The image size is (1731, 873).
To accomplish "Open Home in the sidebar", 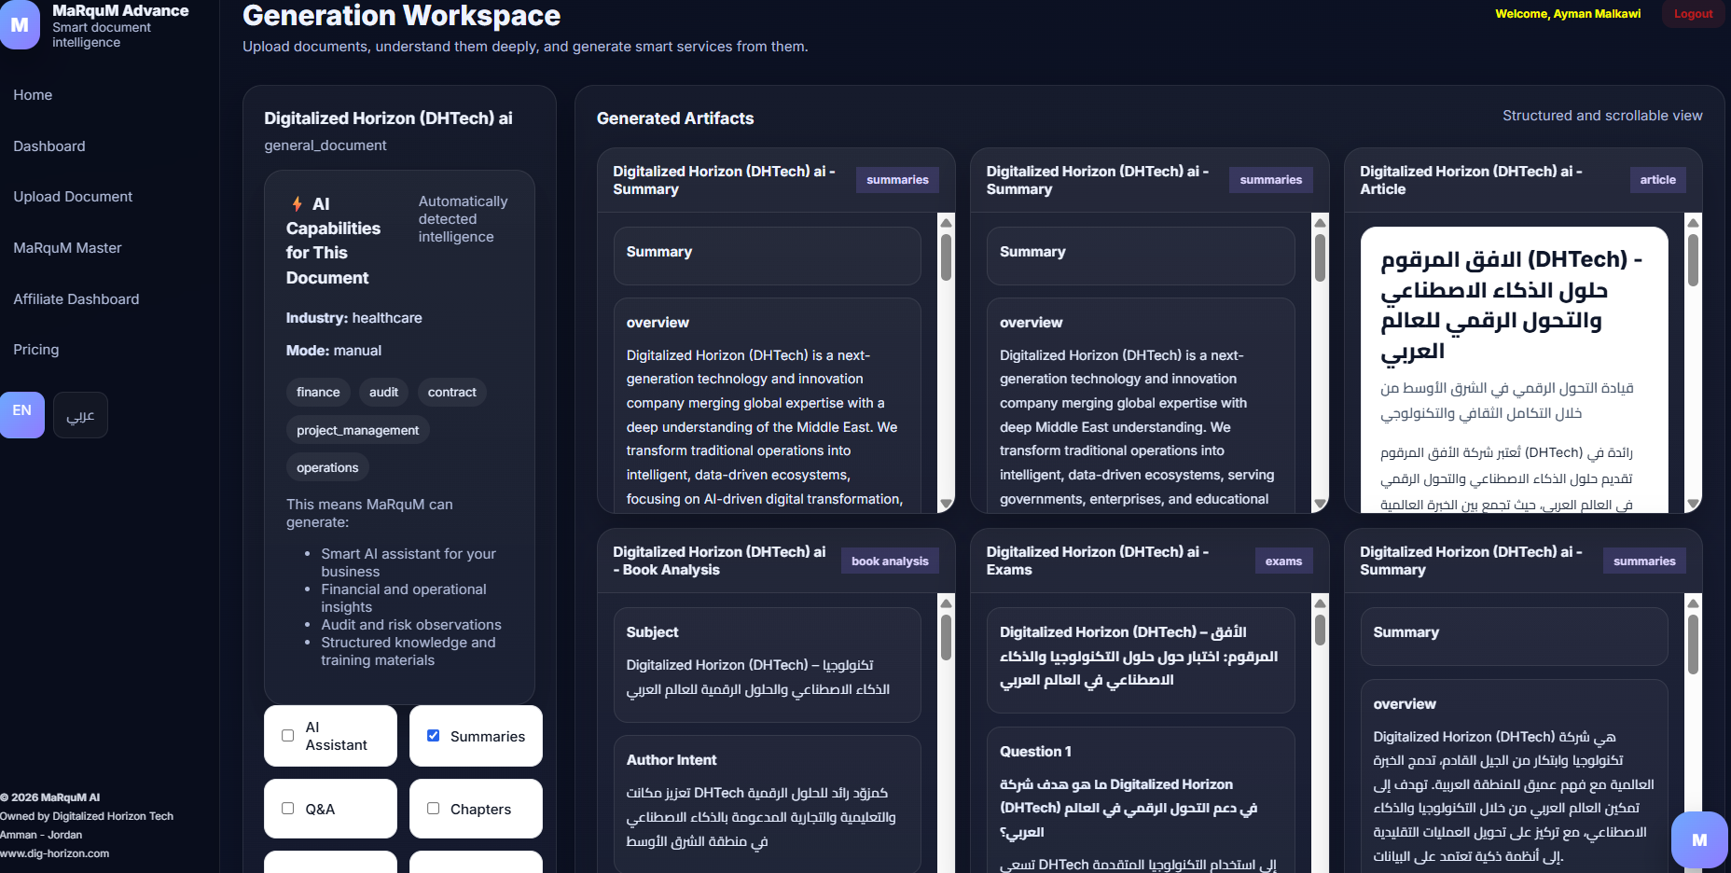I will (x=33, y=95).
